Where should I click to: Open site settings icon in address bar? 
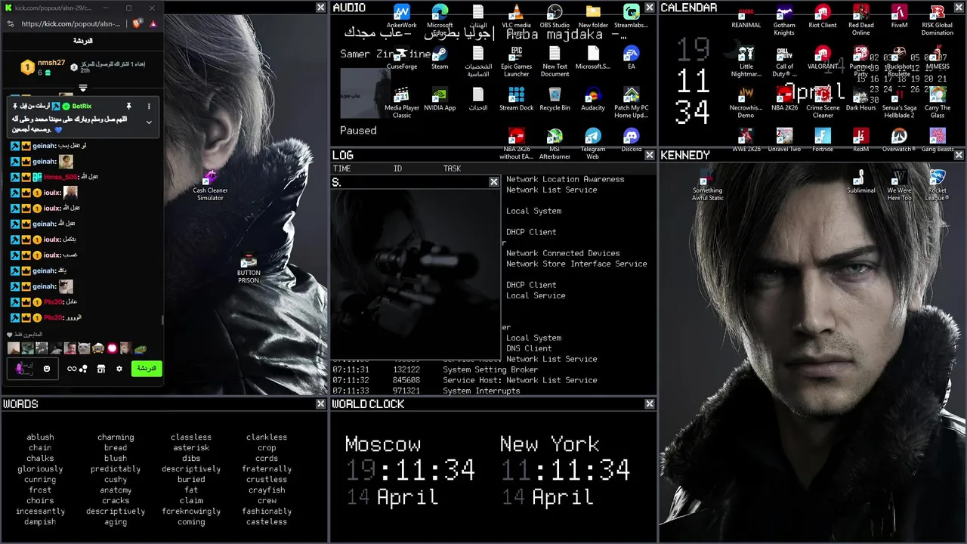click(x=11, y=23)
